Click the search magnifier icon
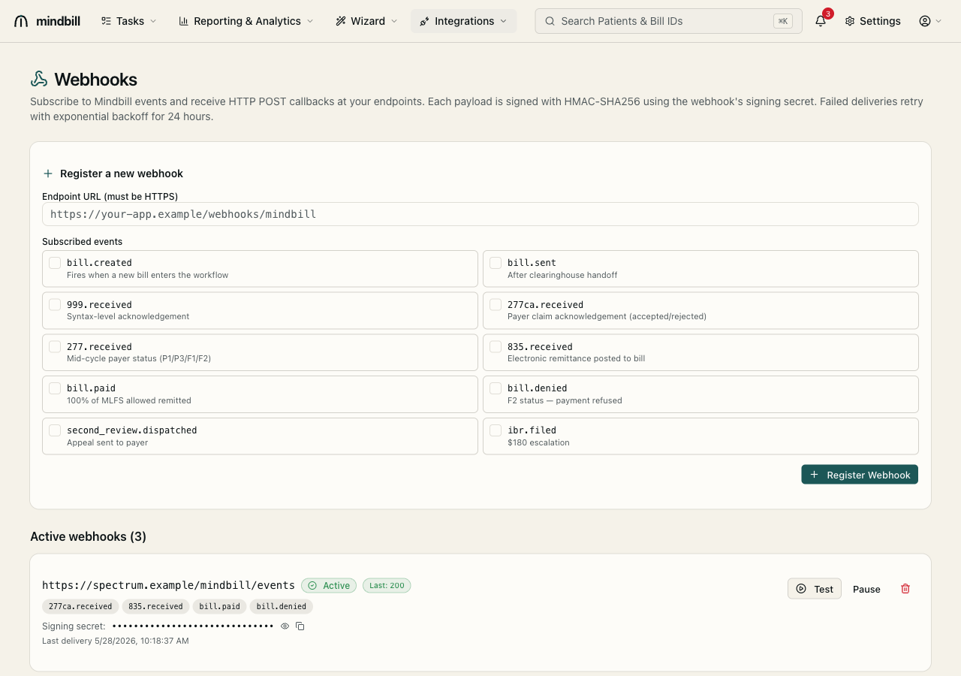 coord(550,21)
